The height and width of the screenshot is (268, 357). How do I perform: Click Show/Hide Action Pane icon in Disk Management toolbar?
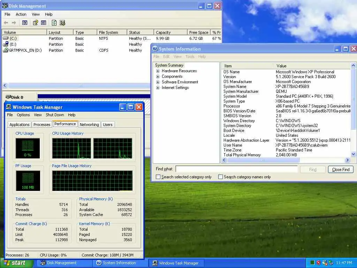click(x=44, y=23)
